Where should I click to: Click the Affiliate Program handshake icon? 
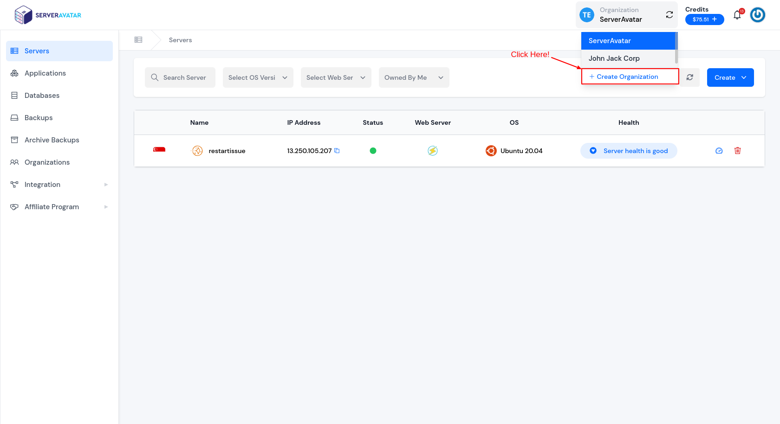pos(14,207)
